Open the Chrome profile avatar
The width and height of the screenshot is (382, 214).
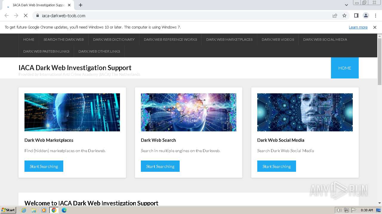pos(366,16)
